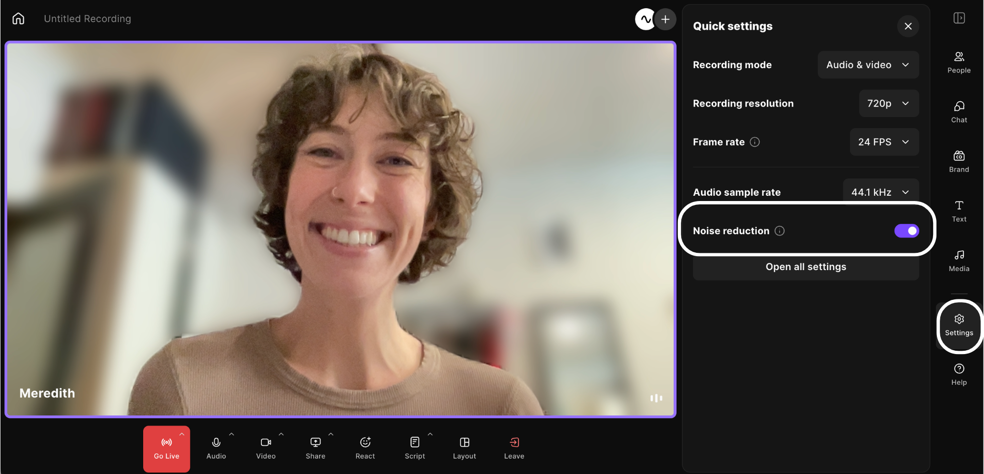Image resolution: width=984 pixels, height=474 pixels.
Task: Click the Go Live button
Action: click(166, 449)
